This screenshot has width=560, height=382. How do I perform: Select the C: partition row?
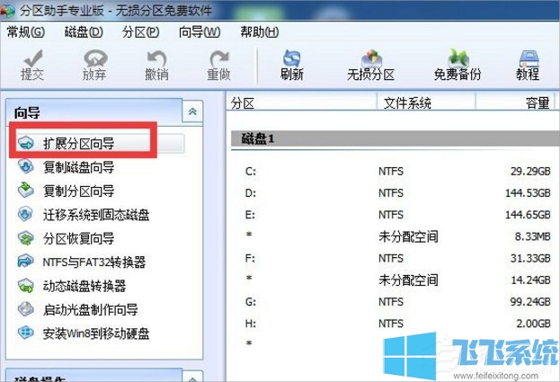click(x=396, y=170)
